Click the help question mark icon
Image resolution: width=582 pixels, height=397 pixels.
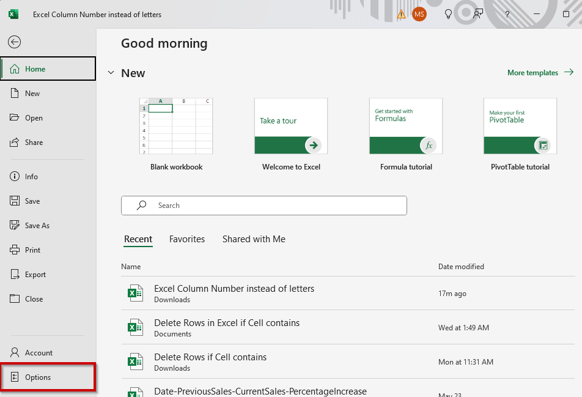point(507,14)
